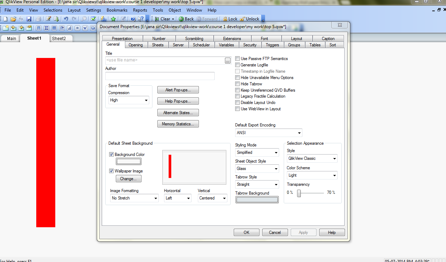Click the Alternate States button
446x262 pixels.
(178, 113)
